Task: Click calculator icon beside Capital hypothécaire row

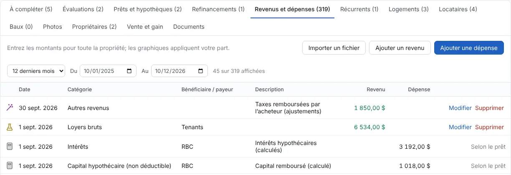Action: tap(10, 166)
